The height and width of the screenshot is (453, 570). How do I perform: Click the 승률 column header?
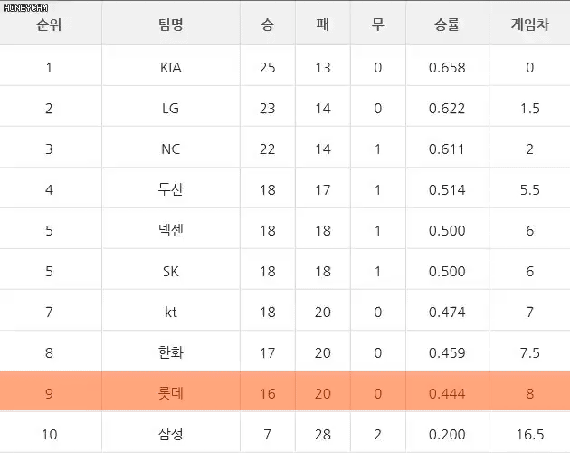447,24
